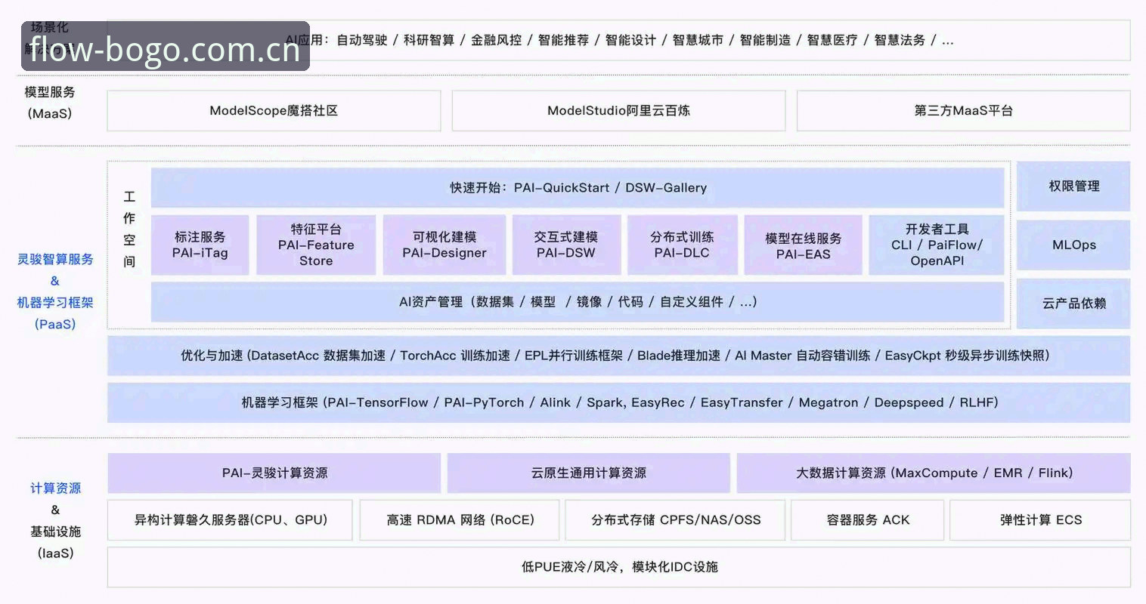This screenshot has width=1146, height=604.
Task: Click the 计算资源 IaaS layer label
Action: (x=55, y=520)
